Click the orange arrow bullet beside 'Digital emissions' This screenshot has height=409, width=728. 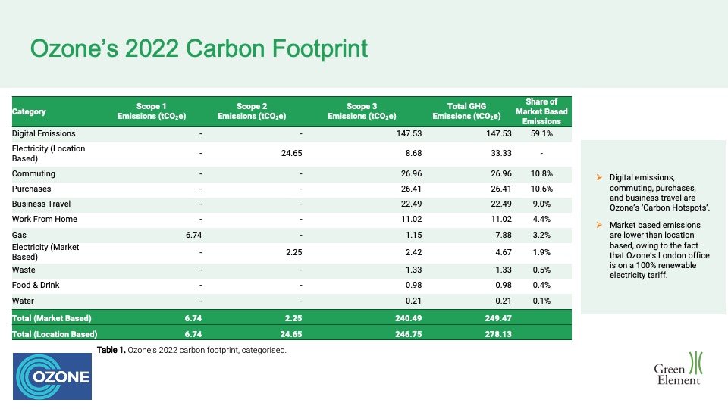tap(599, 177)
